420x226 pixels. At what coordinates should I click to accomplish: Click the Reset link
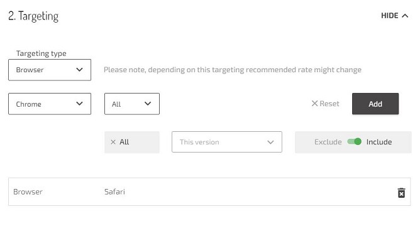point(329,104)
